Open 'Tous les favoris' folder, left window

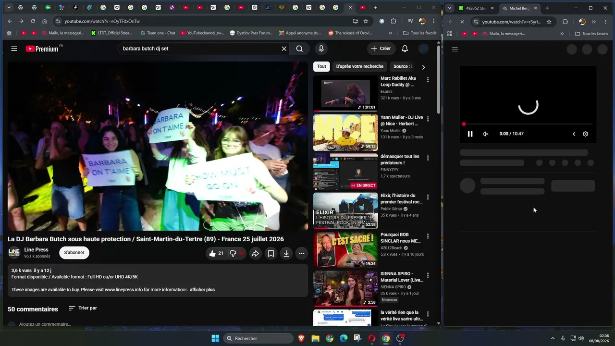click(x=420, y=33)
